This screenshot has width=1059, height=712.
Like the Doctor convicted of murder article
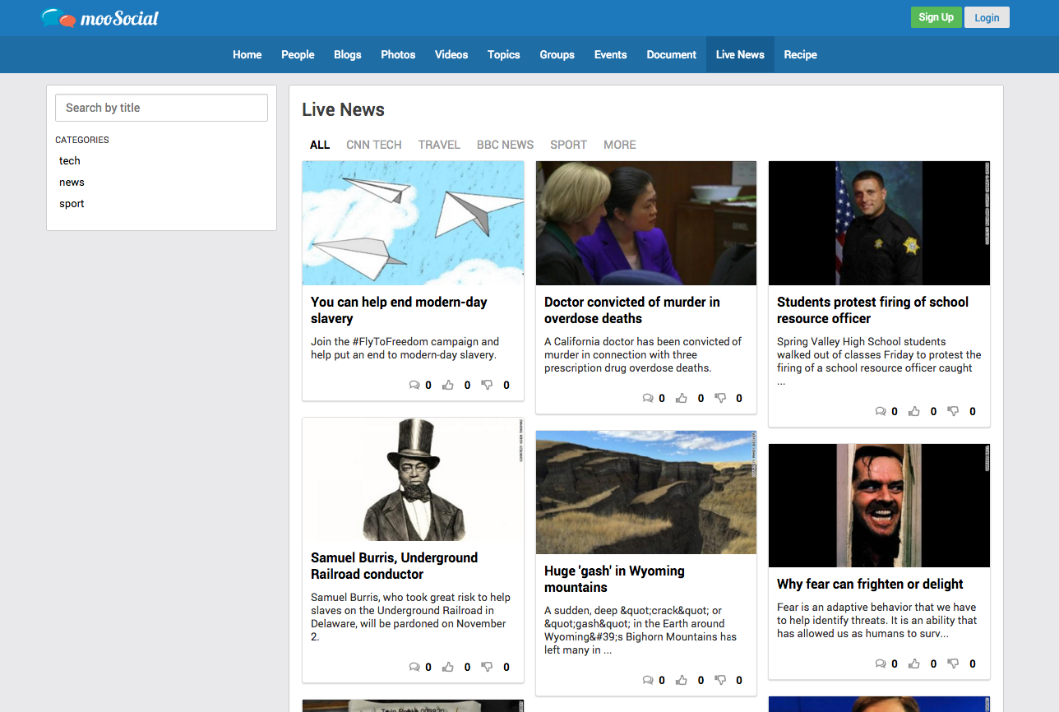(682, 398)
